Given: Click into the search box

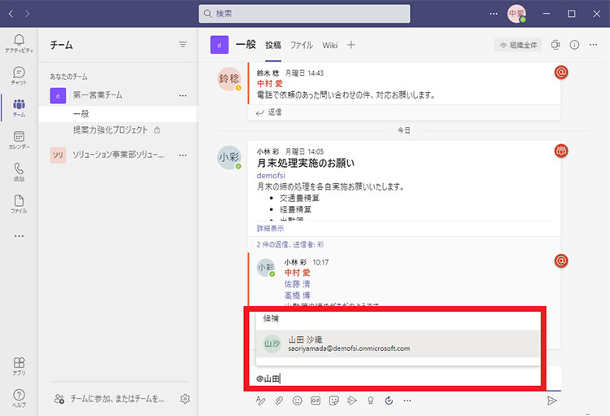Looking at the screenshot, I should click(x=304, y=14).
